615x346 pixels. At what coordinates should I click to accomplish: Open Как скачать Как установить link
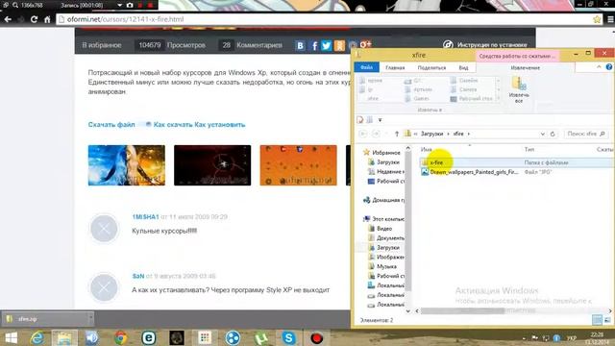(199, 124)
